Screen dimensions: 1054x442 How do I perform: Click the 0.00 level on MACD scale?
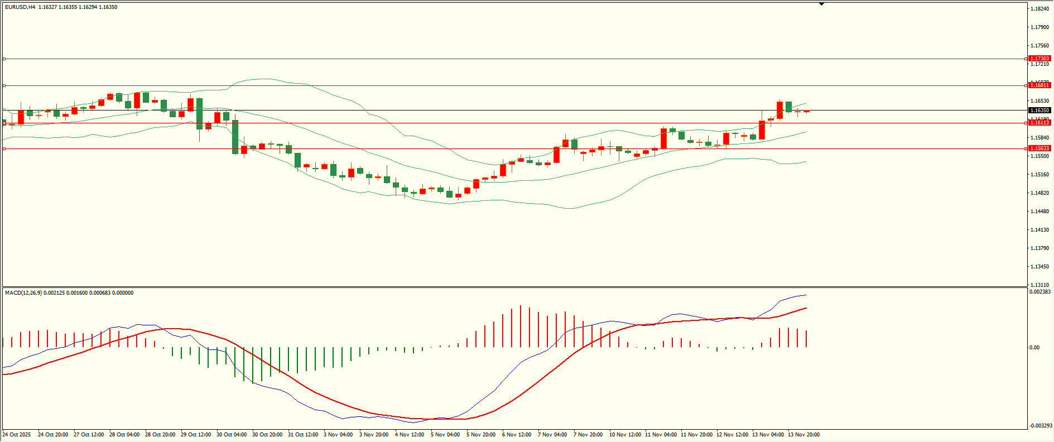[1034, 348]
